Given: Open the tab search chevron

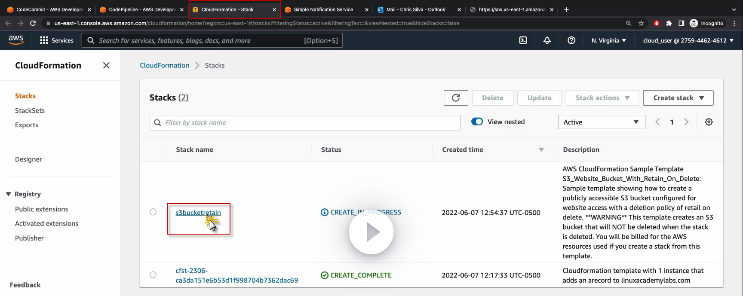Looking at the screenshot, I should (734, 9).
